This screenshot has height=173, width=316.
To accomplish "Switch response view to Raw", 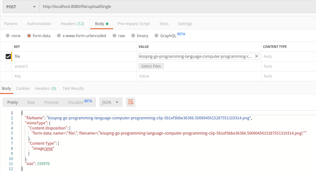I will pyautogui.click(x=31, y=102).
